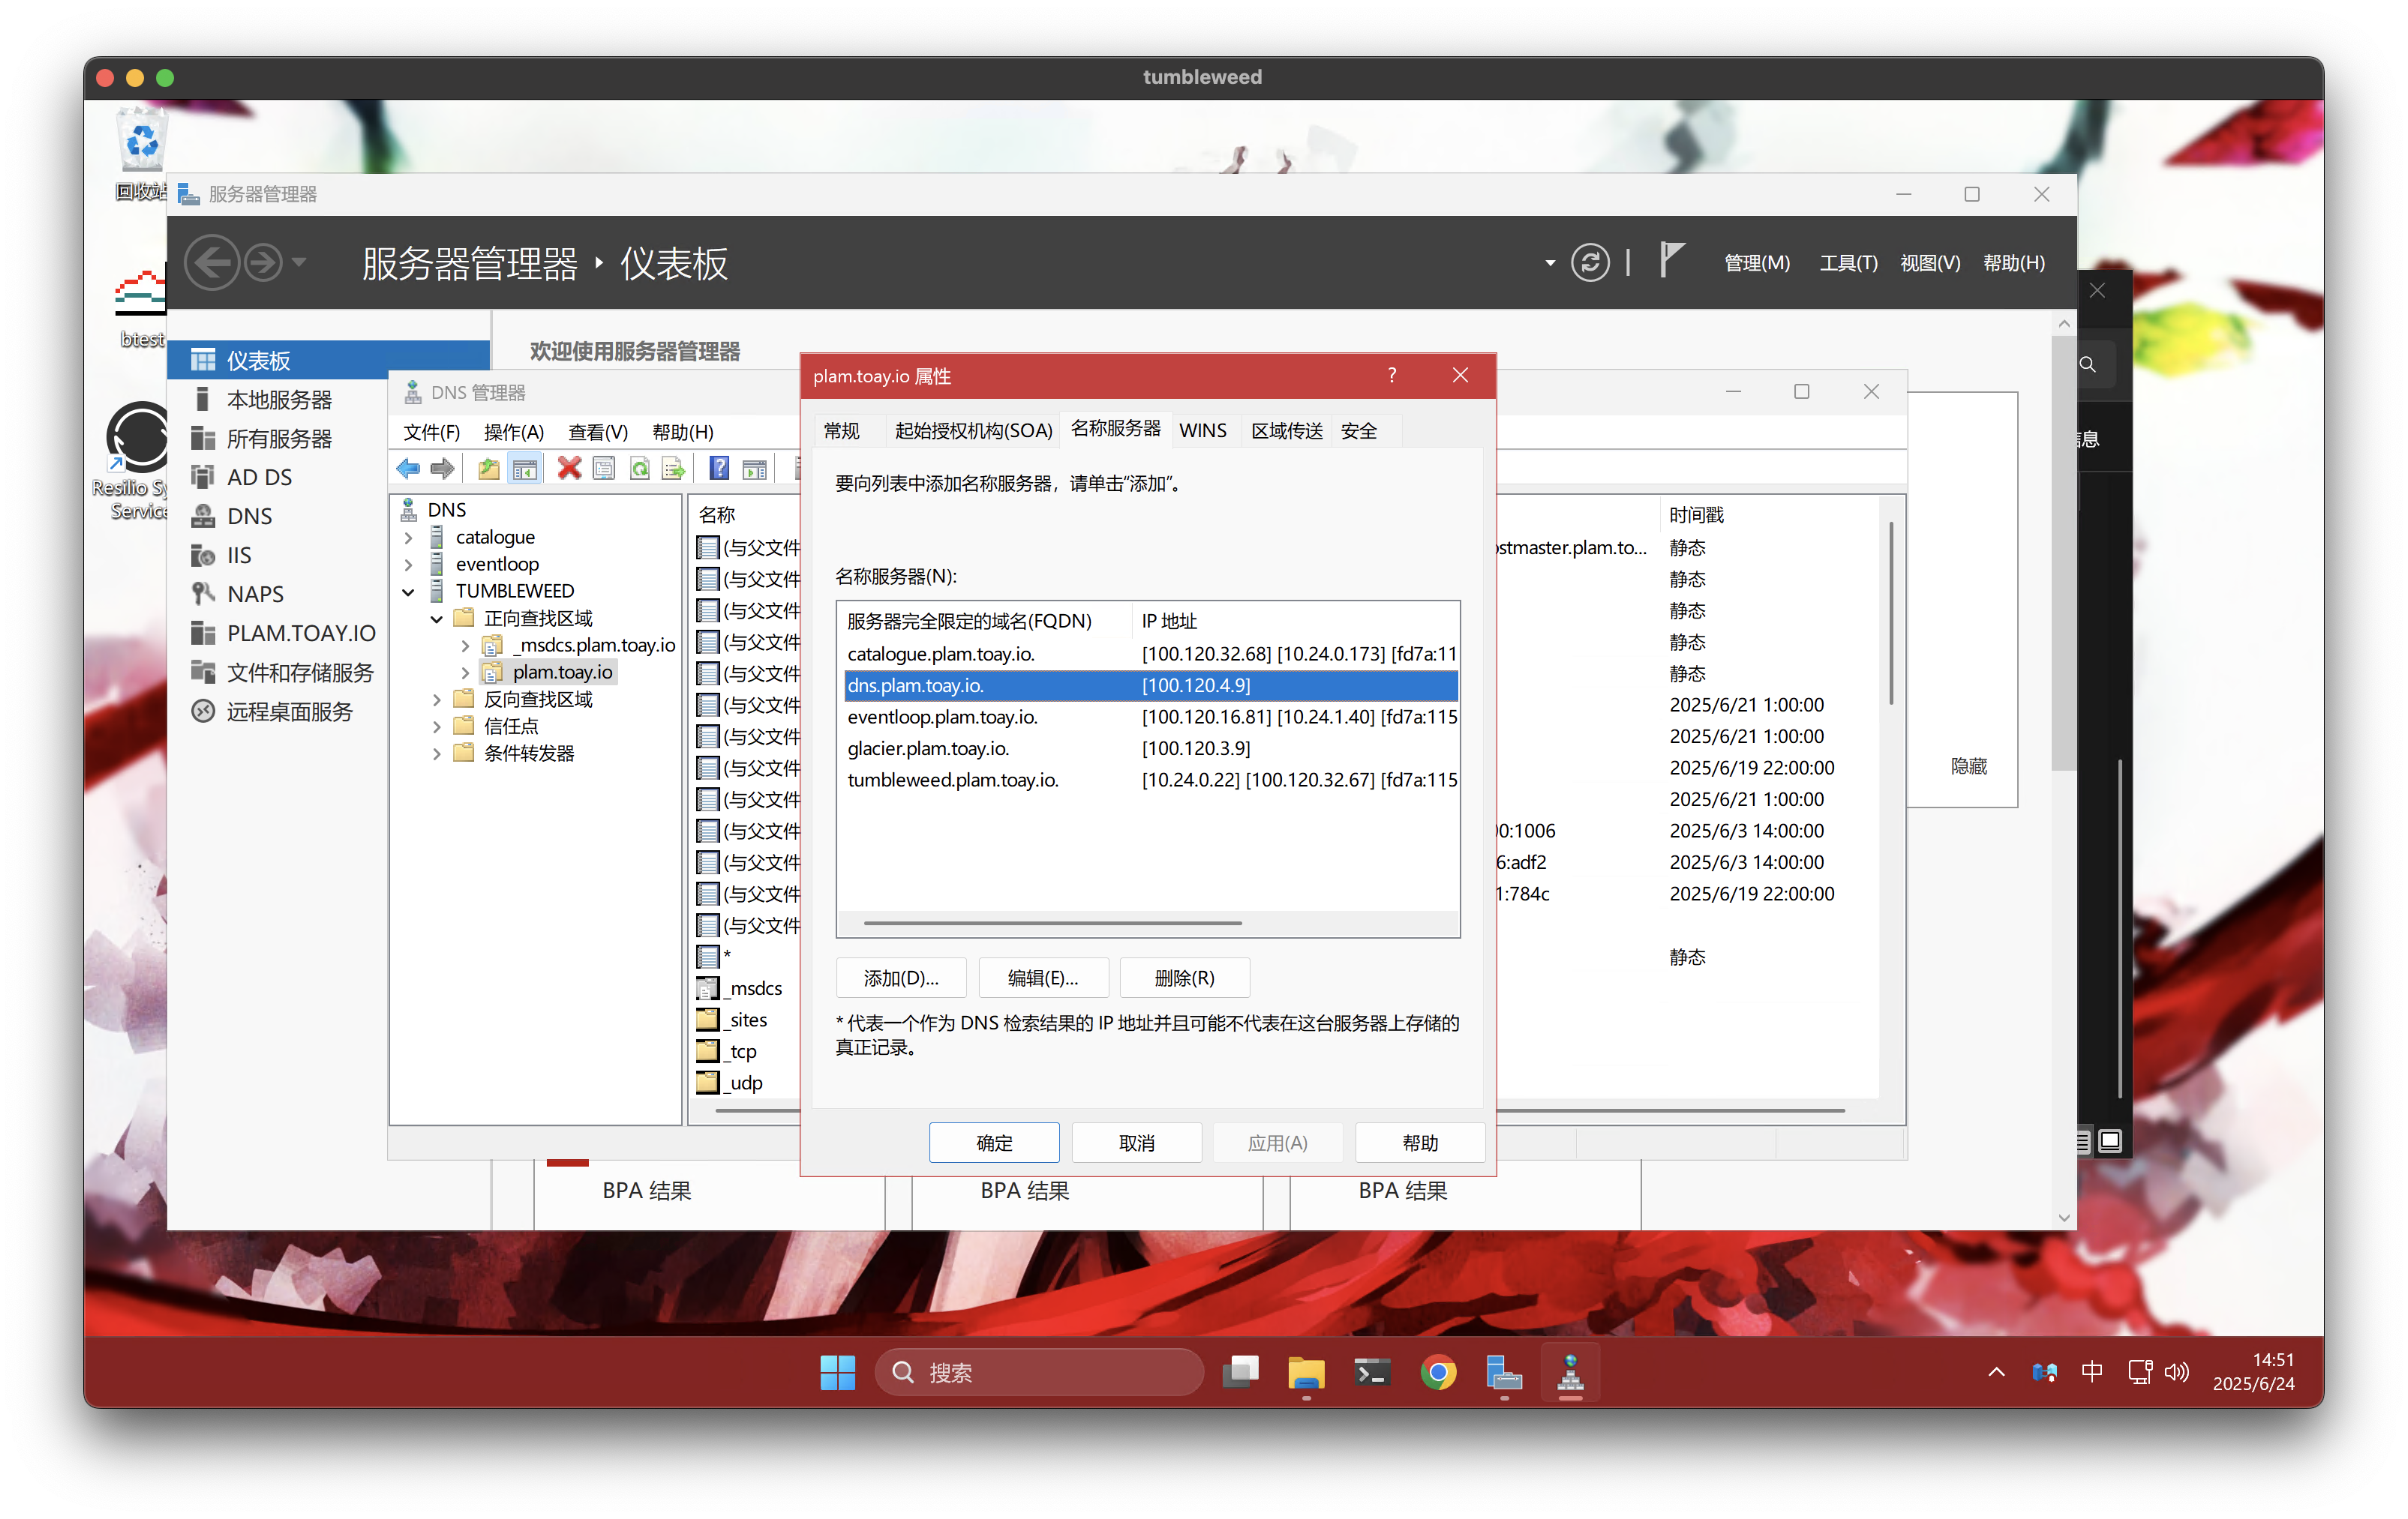
Task: Collapse the 正向查找区域 folder
Action: coord(436,619)
